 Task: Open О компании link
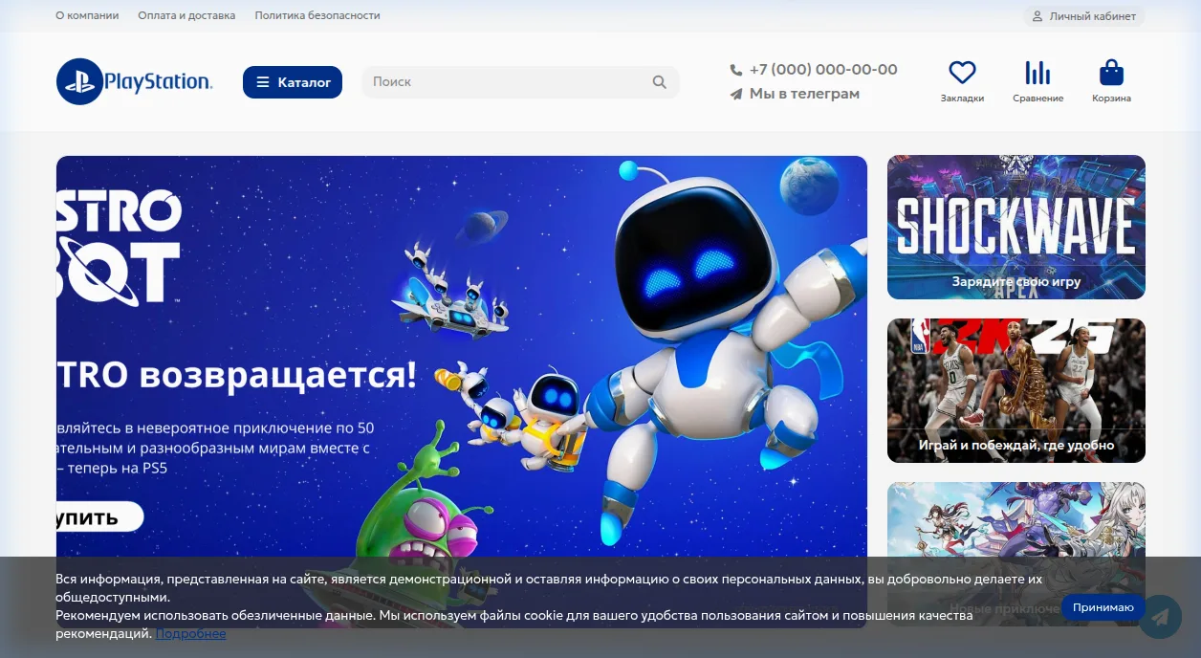click(x=87, y=15)
